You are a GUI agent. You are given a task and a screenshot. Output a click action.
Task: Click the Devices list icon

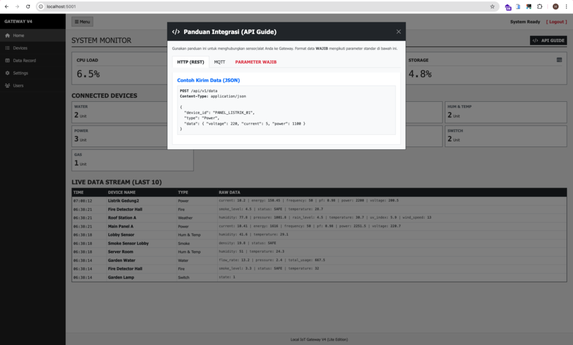click(7, 48)
